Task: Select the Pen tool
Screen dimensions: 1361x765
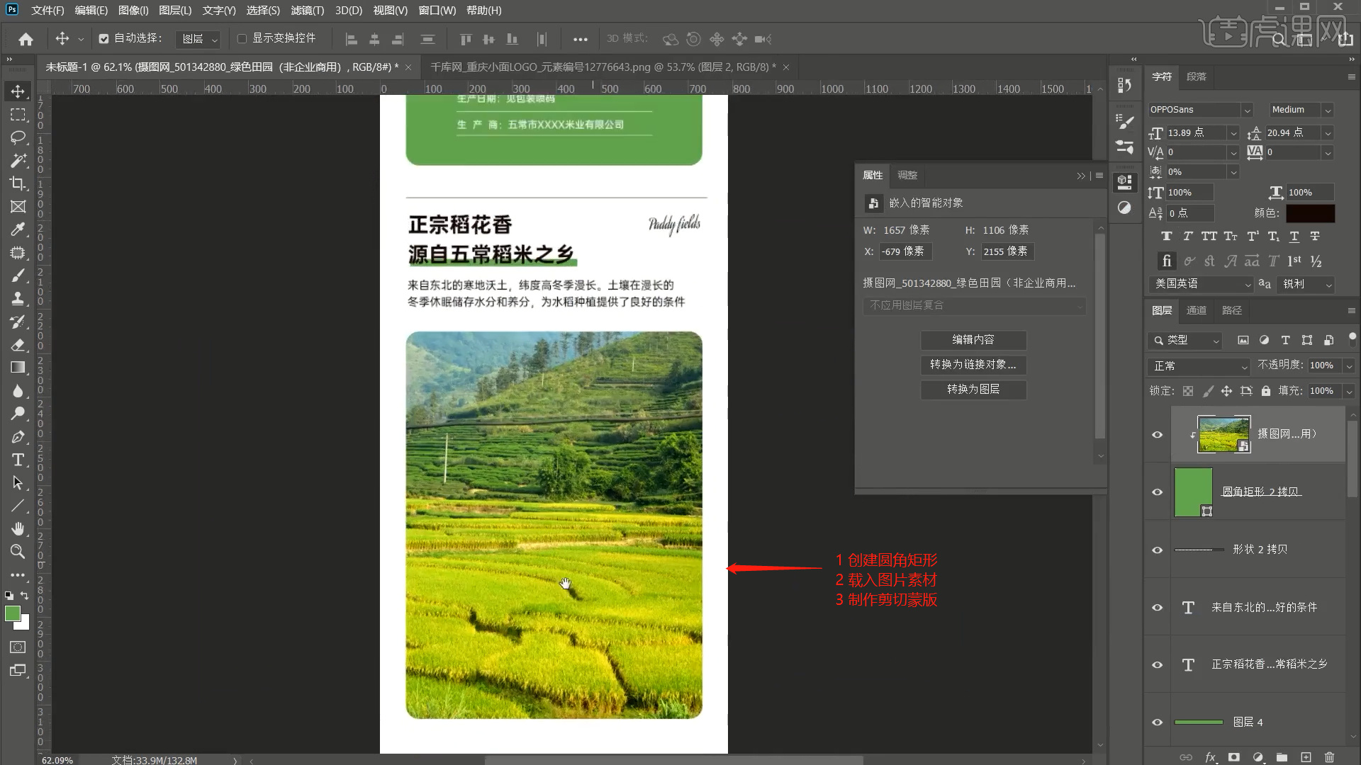Action: (18, 437)
